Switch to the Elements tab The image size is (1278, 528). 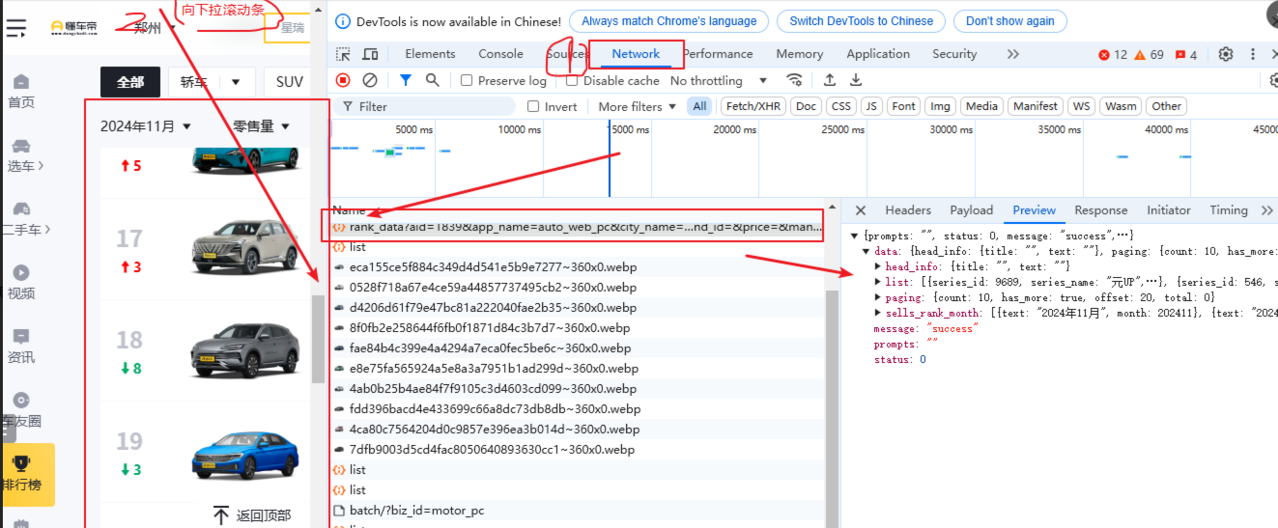(430, 54)
